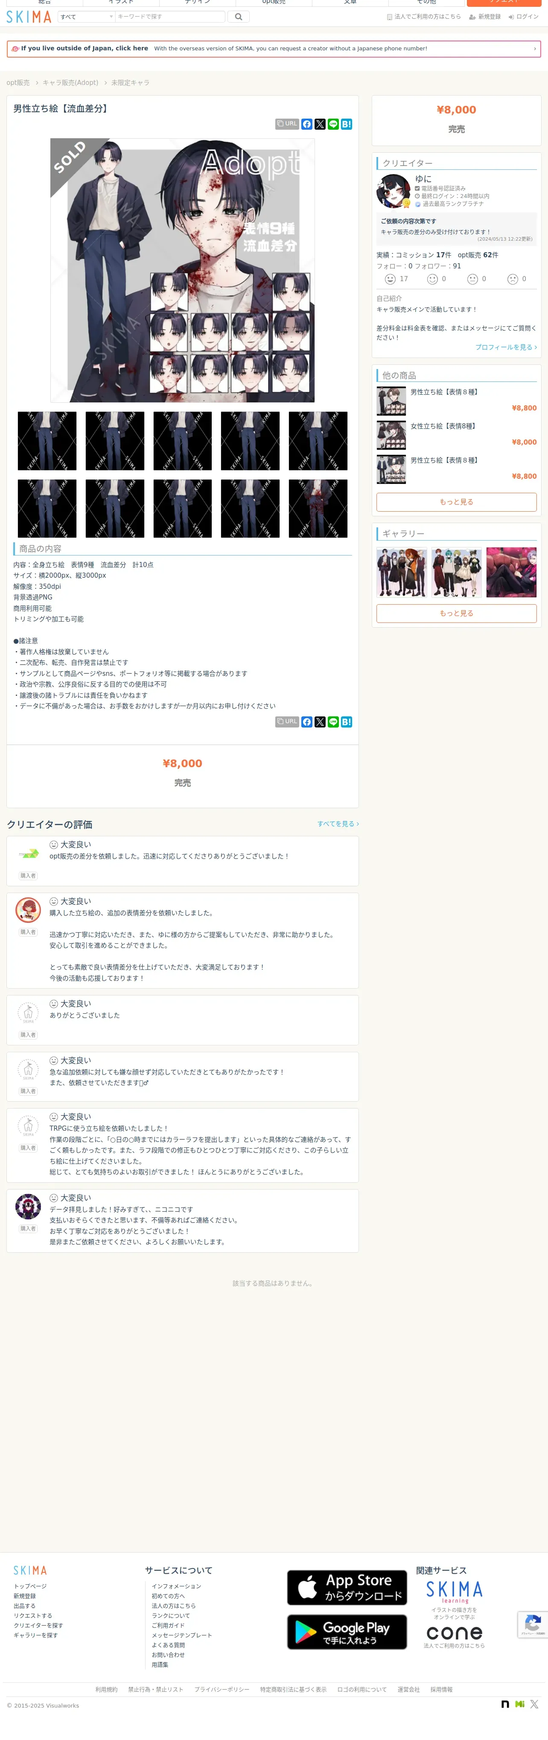Screen dimensions: 548x1740
Task: Open the プライバシーポリシー footer link
Action: click(x=222, y=1689)
